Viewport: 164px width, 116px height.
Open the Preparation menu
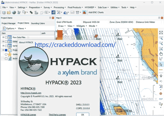tap(35, 7)
